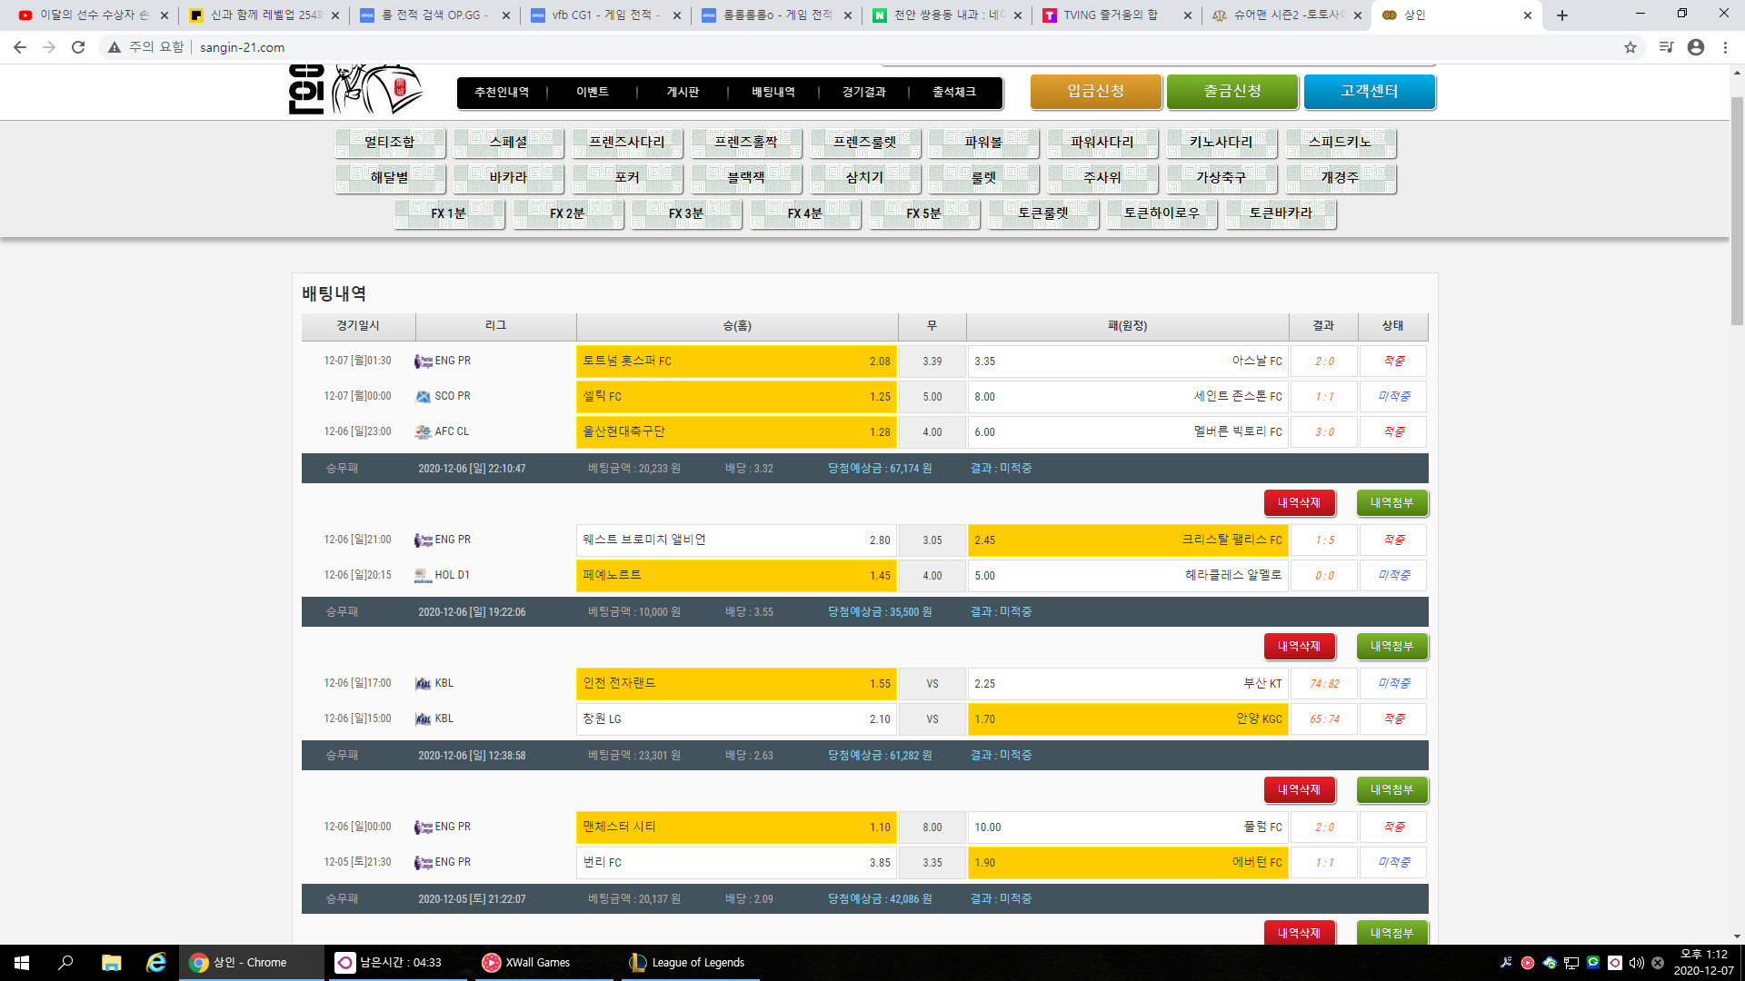Image resolution: width=1745 pixels, height=981 pixels.
Task: Click the site logo
Action: click(354, 89)
